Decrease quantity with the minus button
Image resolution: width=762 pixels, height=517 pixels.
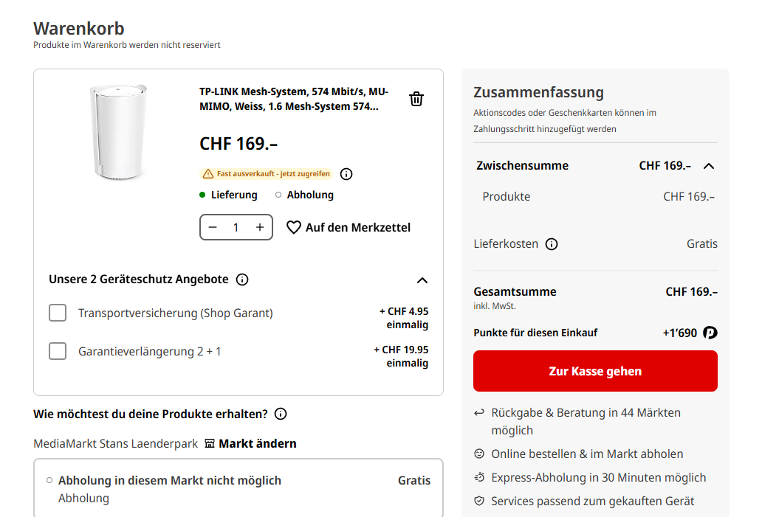pyautogui.click(x=213, y=227)
